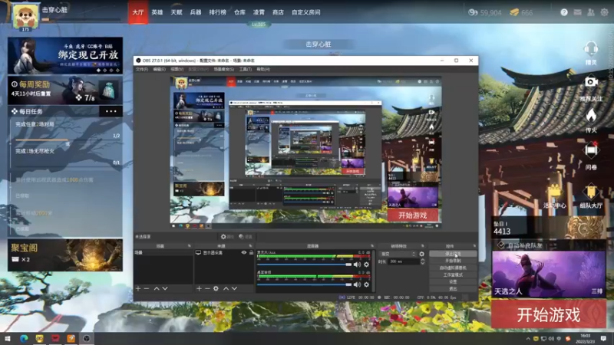Click the game help question mark icon
The height and width of the screenshot is (345, 614).
tap(564, 12)
